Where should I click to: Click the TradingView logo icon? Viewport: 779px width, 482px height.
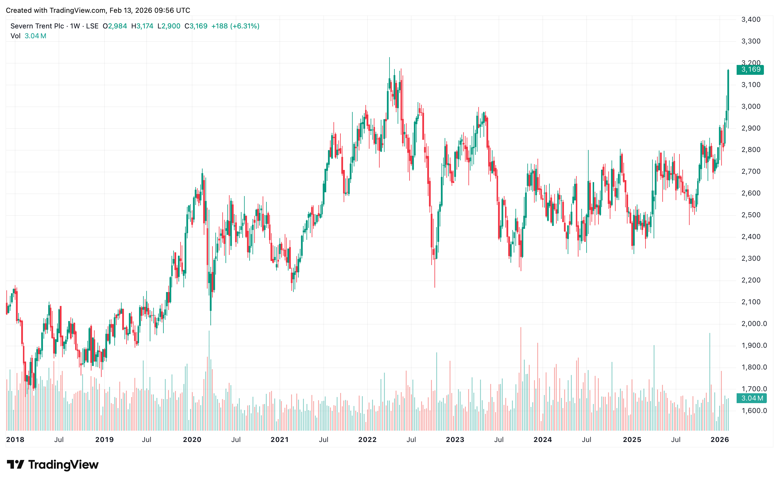click(15, 464)
